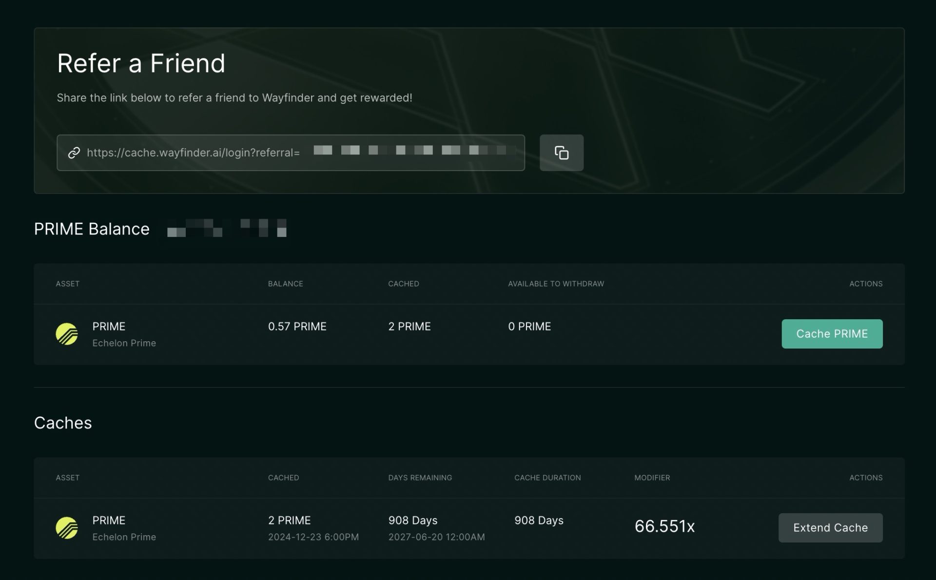This screenshot has width=936, height=580.
Task: Click the copy referral link icon
Action: pos(562,153)
